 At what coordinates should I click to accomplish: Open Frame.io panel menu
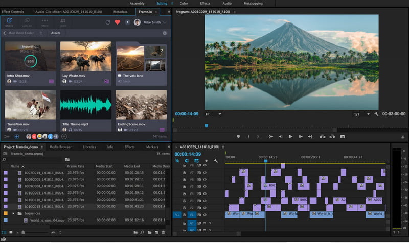156,12
